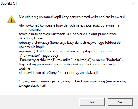Click the "Microsoft SQL Server 2005" text line
The width and height of the screenshot is (138, 109).
(x=67, y=34)
